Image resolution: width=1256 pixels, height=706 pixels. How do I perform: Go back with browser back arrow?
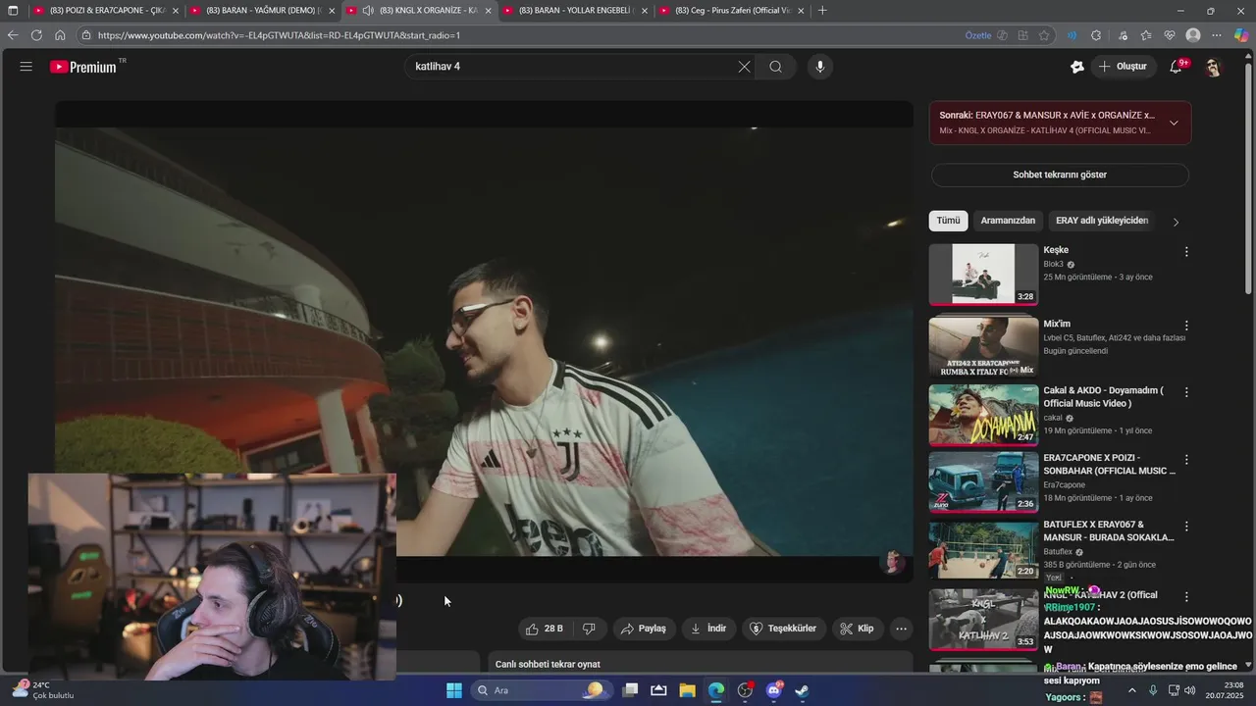click(13, 35)
